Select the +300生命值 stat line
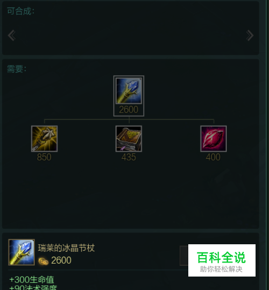This screenshot has height=290, width=269. click(32, 280)
